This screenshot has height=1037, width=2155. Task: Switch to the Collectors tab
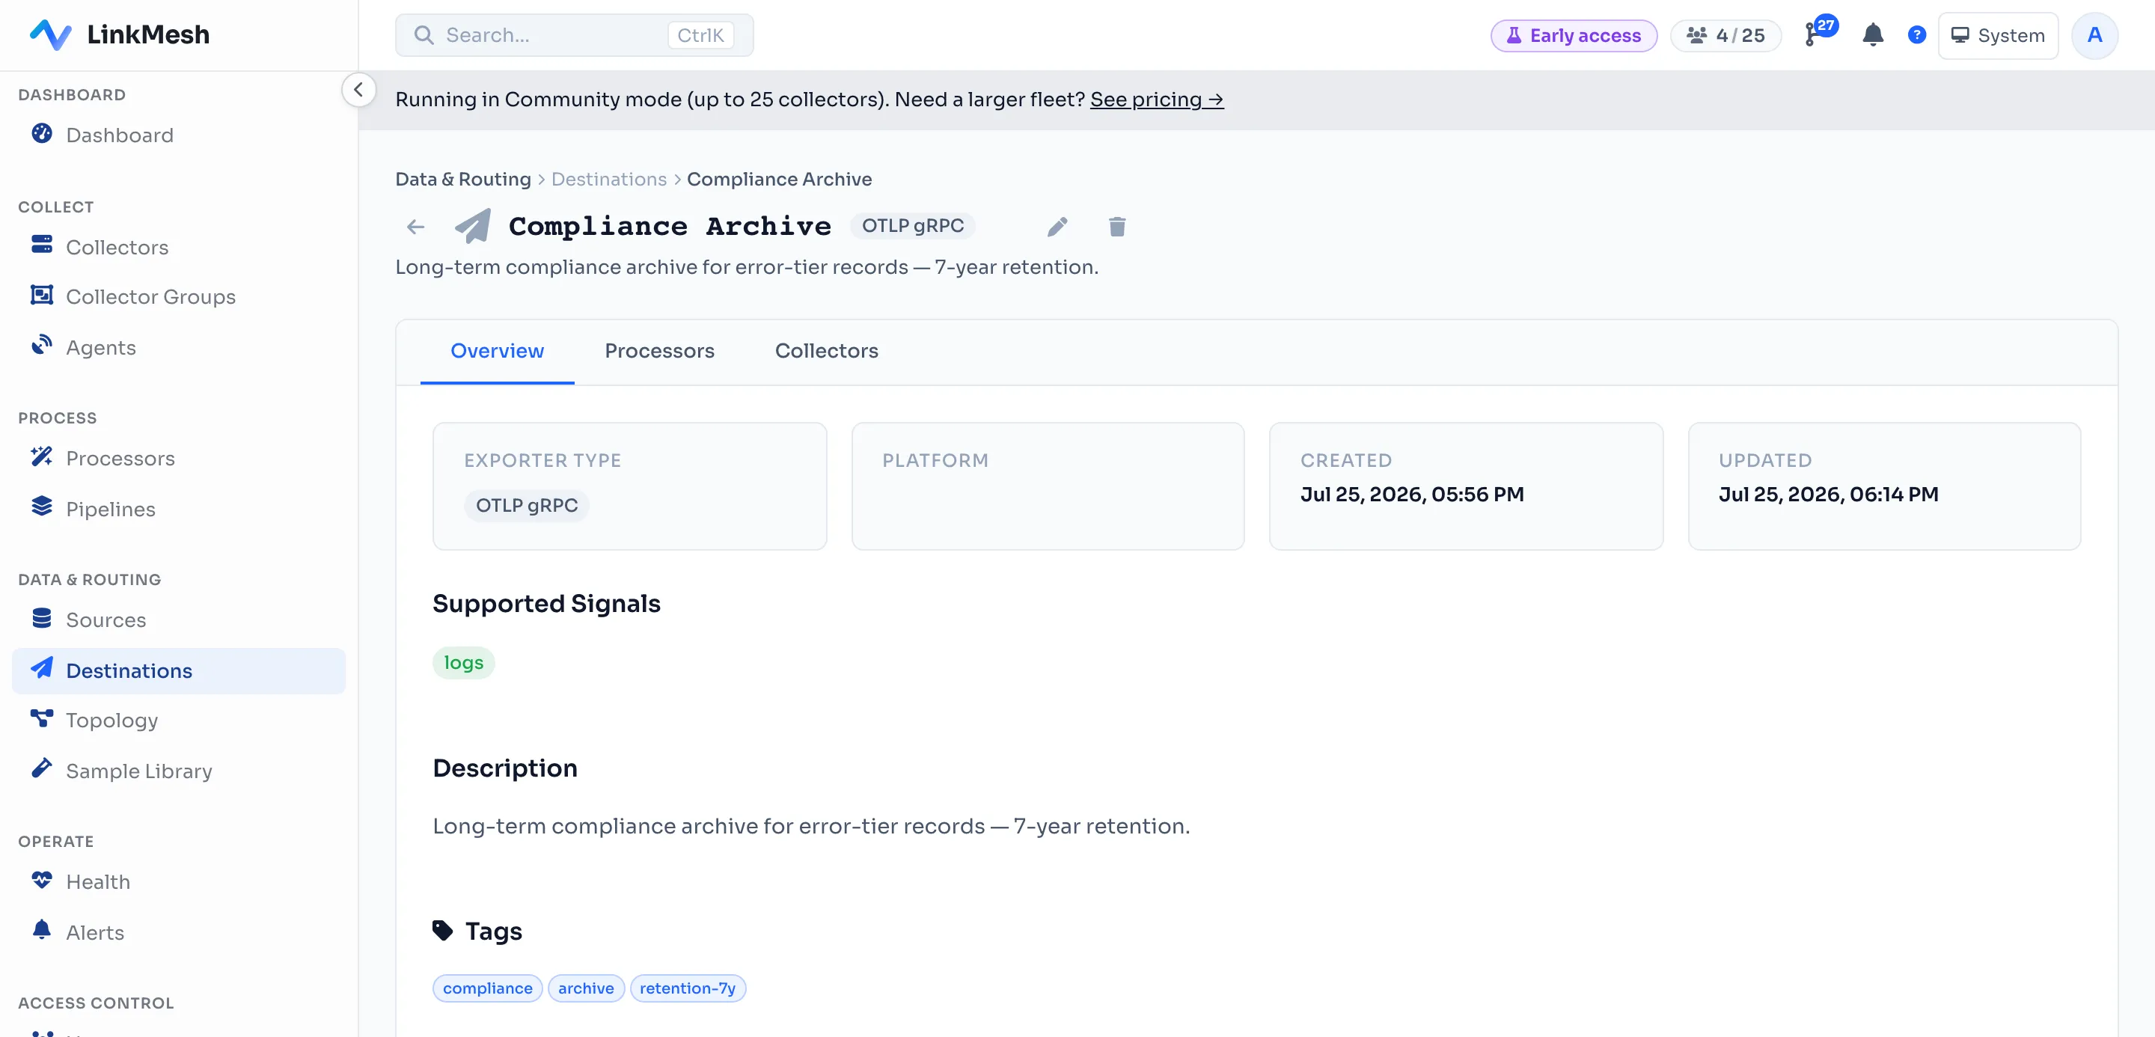(x=827, y=351)
